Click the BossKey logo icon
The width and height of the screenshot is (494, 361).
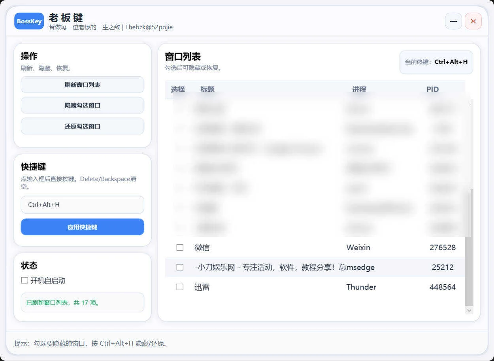pos(29,21)
